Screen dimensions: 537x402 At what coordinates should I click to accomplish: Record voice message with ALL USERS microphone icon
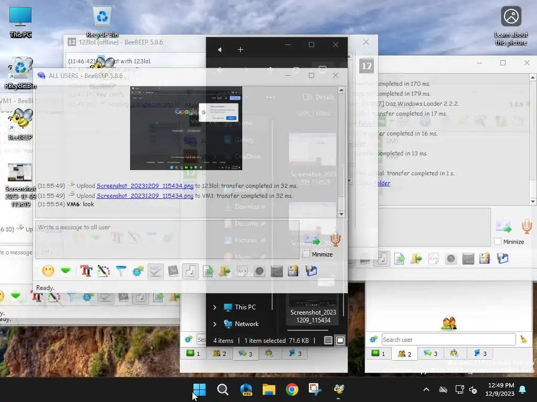336,239
